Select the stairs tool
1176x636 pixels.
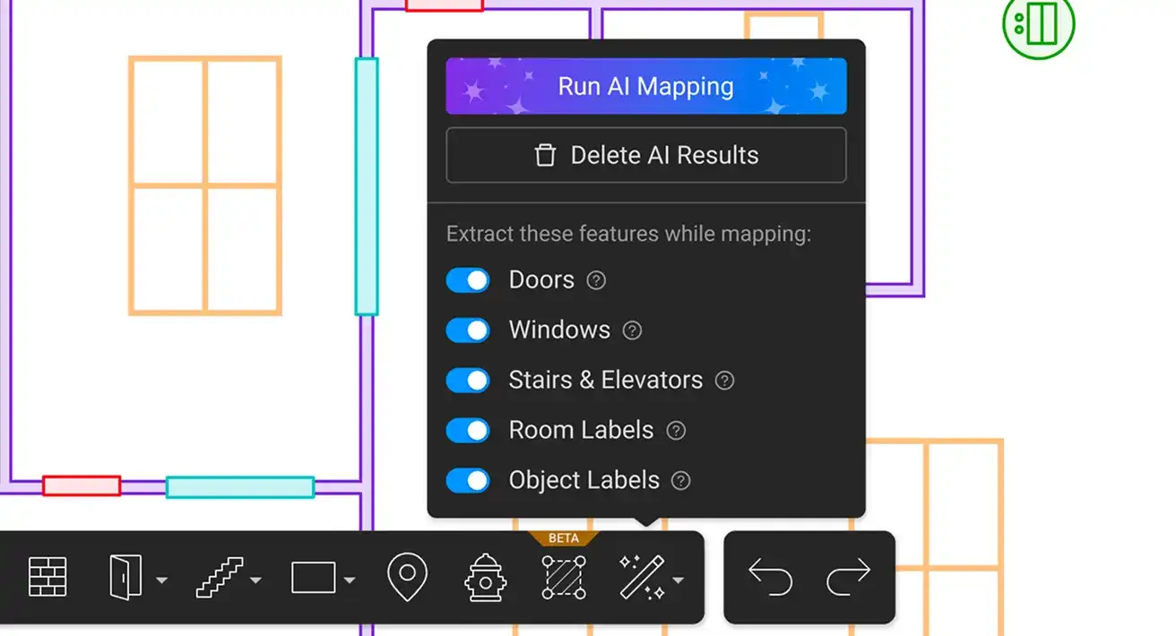click(x=219, y=577)
